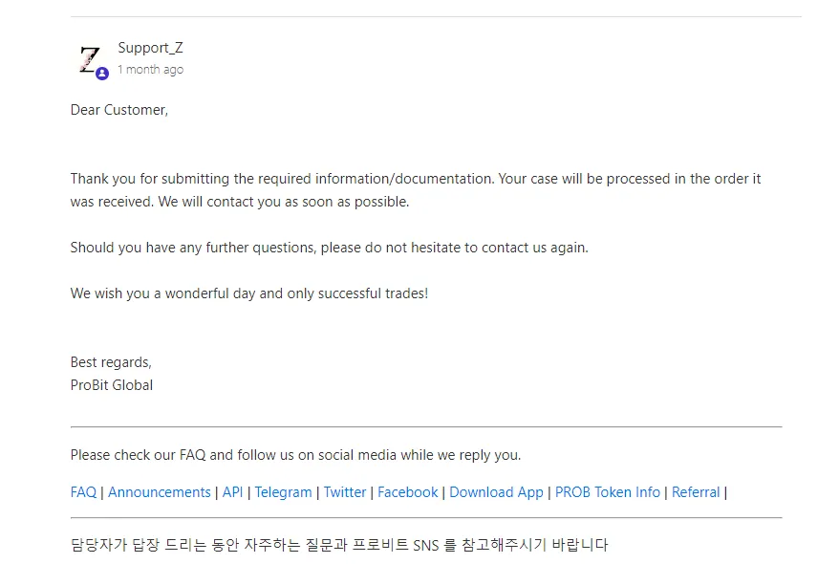Click the 'Please check our FAQ' notice text
839x564 pixels.
click(295, 455)
